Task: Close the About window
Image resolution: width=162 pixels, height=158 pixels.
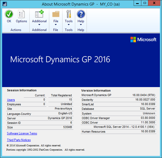Action: tap(154, 3)
